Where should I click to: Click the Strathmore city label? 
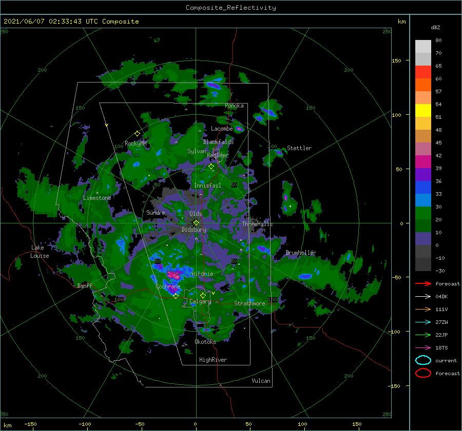click(x=249, y=303)
